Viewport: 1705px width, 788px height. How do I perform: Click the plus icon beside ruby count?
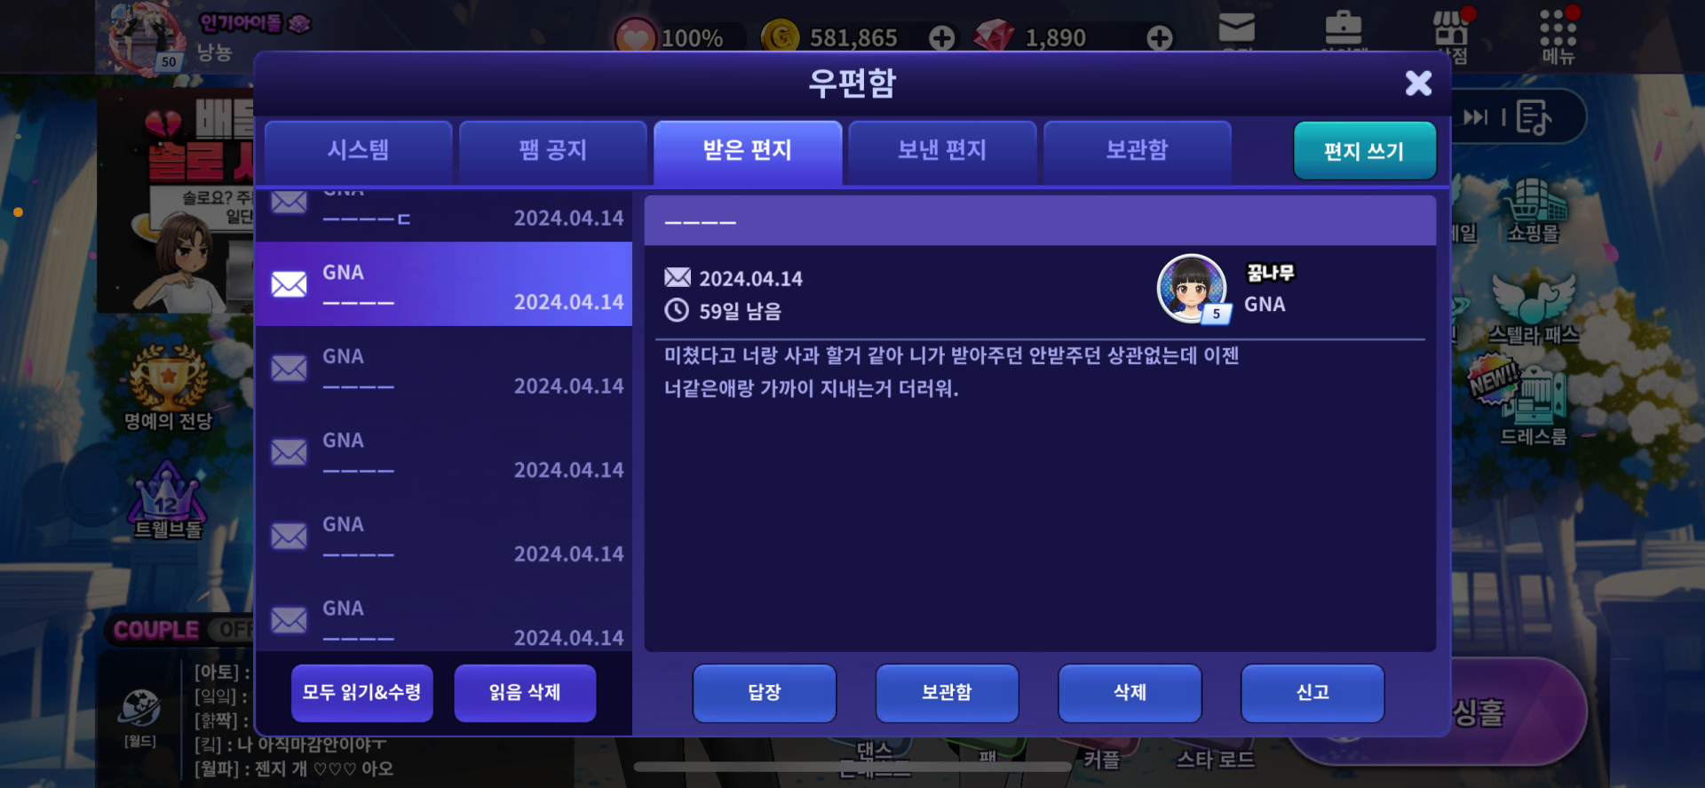coord(1160,37)
